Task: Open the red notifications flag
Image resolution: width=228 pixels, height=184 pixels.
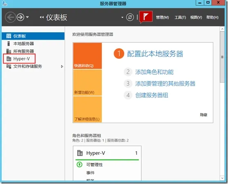Action: (x=146, y=17)
